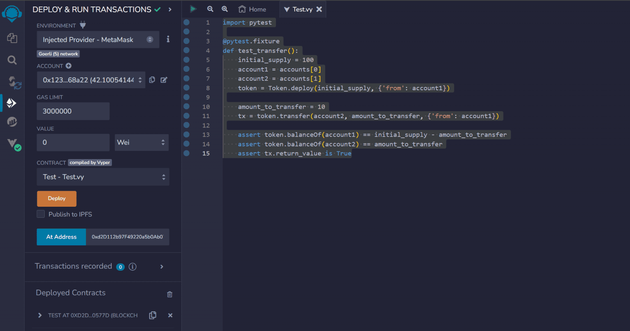
Task: Load contract with At Address button
Action: coord(61,237)
